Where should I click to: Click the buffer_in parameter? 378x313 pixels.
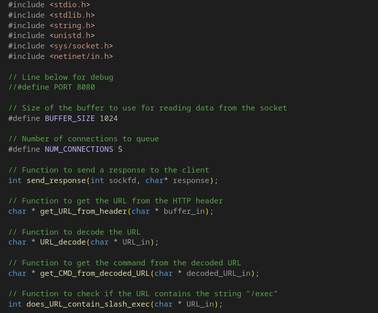pos(184,212)
